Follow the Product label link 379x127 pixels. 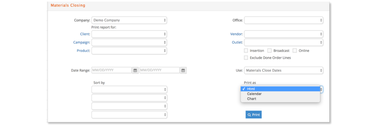coord(83,51)
